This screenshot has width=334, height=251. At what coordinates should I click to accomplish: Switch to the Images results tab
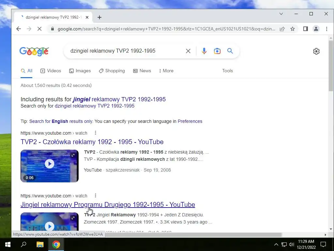tap(80, 71)
